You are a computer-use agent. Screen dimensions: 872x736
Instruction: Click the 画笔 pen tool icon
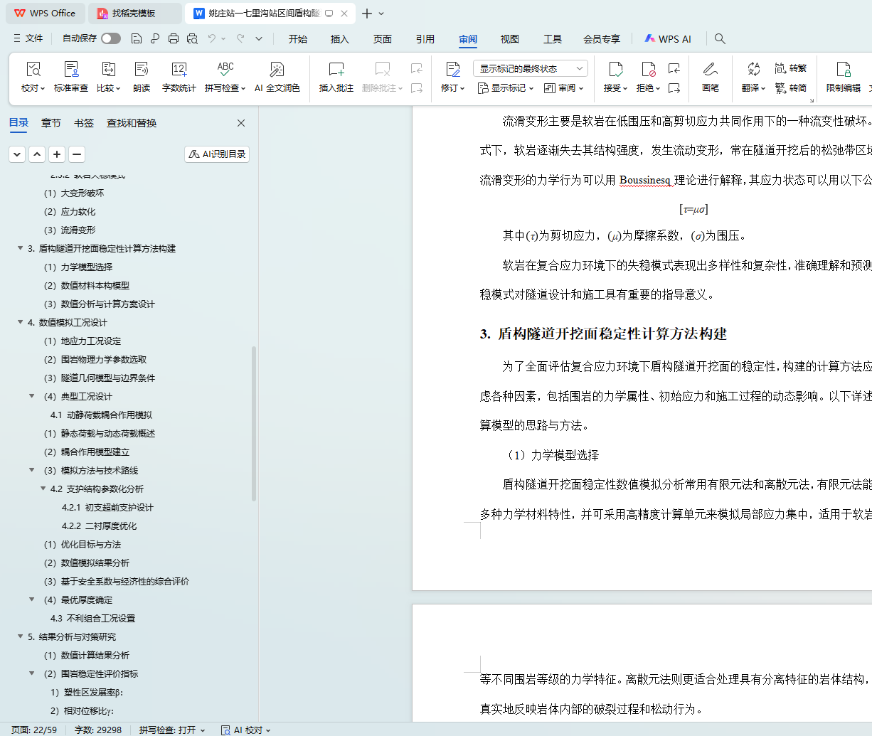tap(710, 70)
